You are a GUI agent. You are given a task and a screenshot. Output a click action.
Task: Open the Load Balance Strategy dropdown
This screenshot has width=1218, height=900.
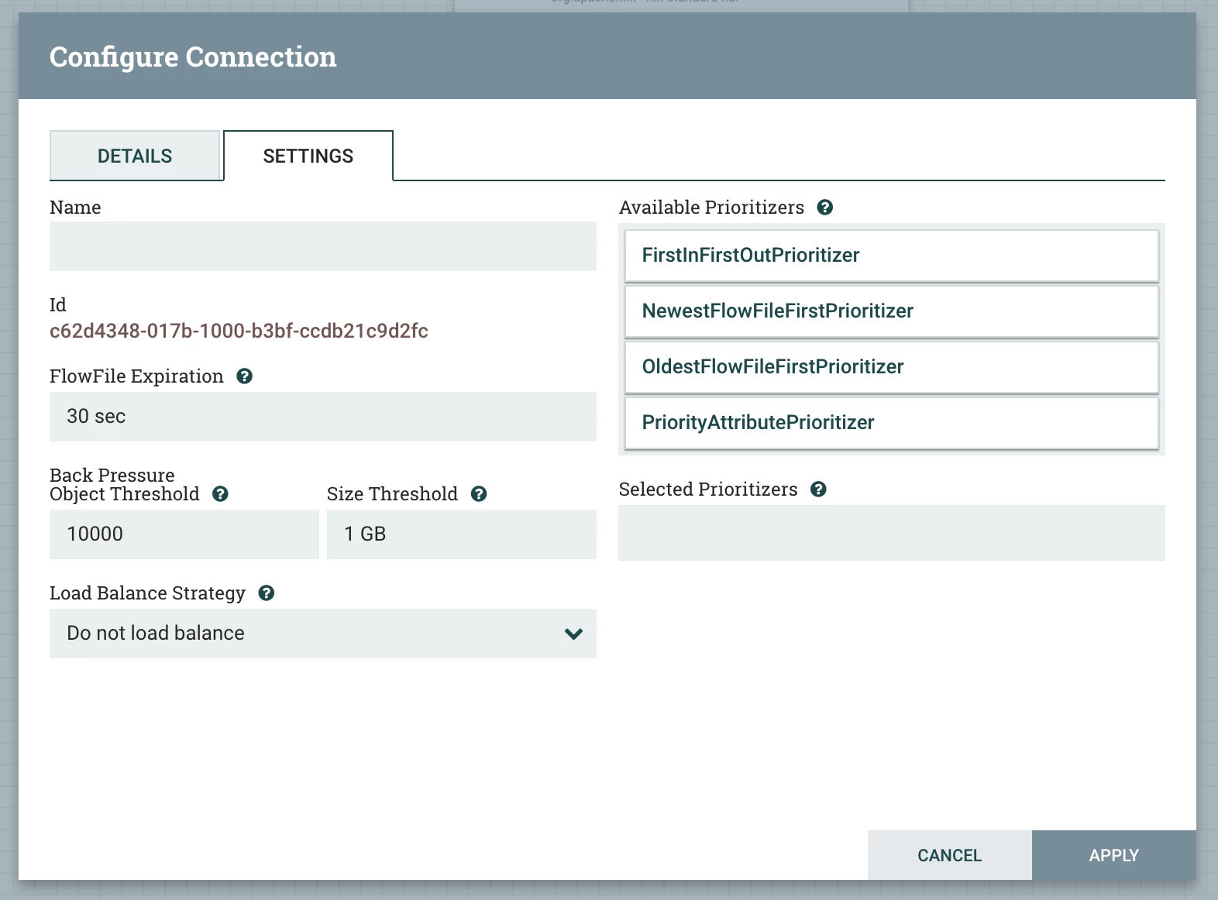323,634
